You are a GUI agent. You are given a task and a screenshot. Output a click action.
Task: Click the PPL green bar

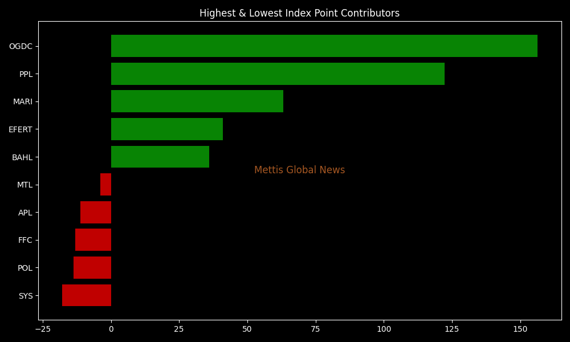click(x=278, y=74)
